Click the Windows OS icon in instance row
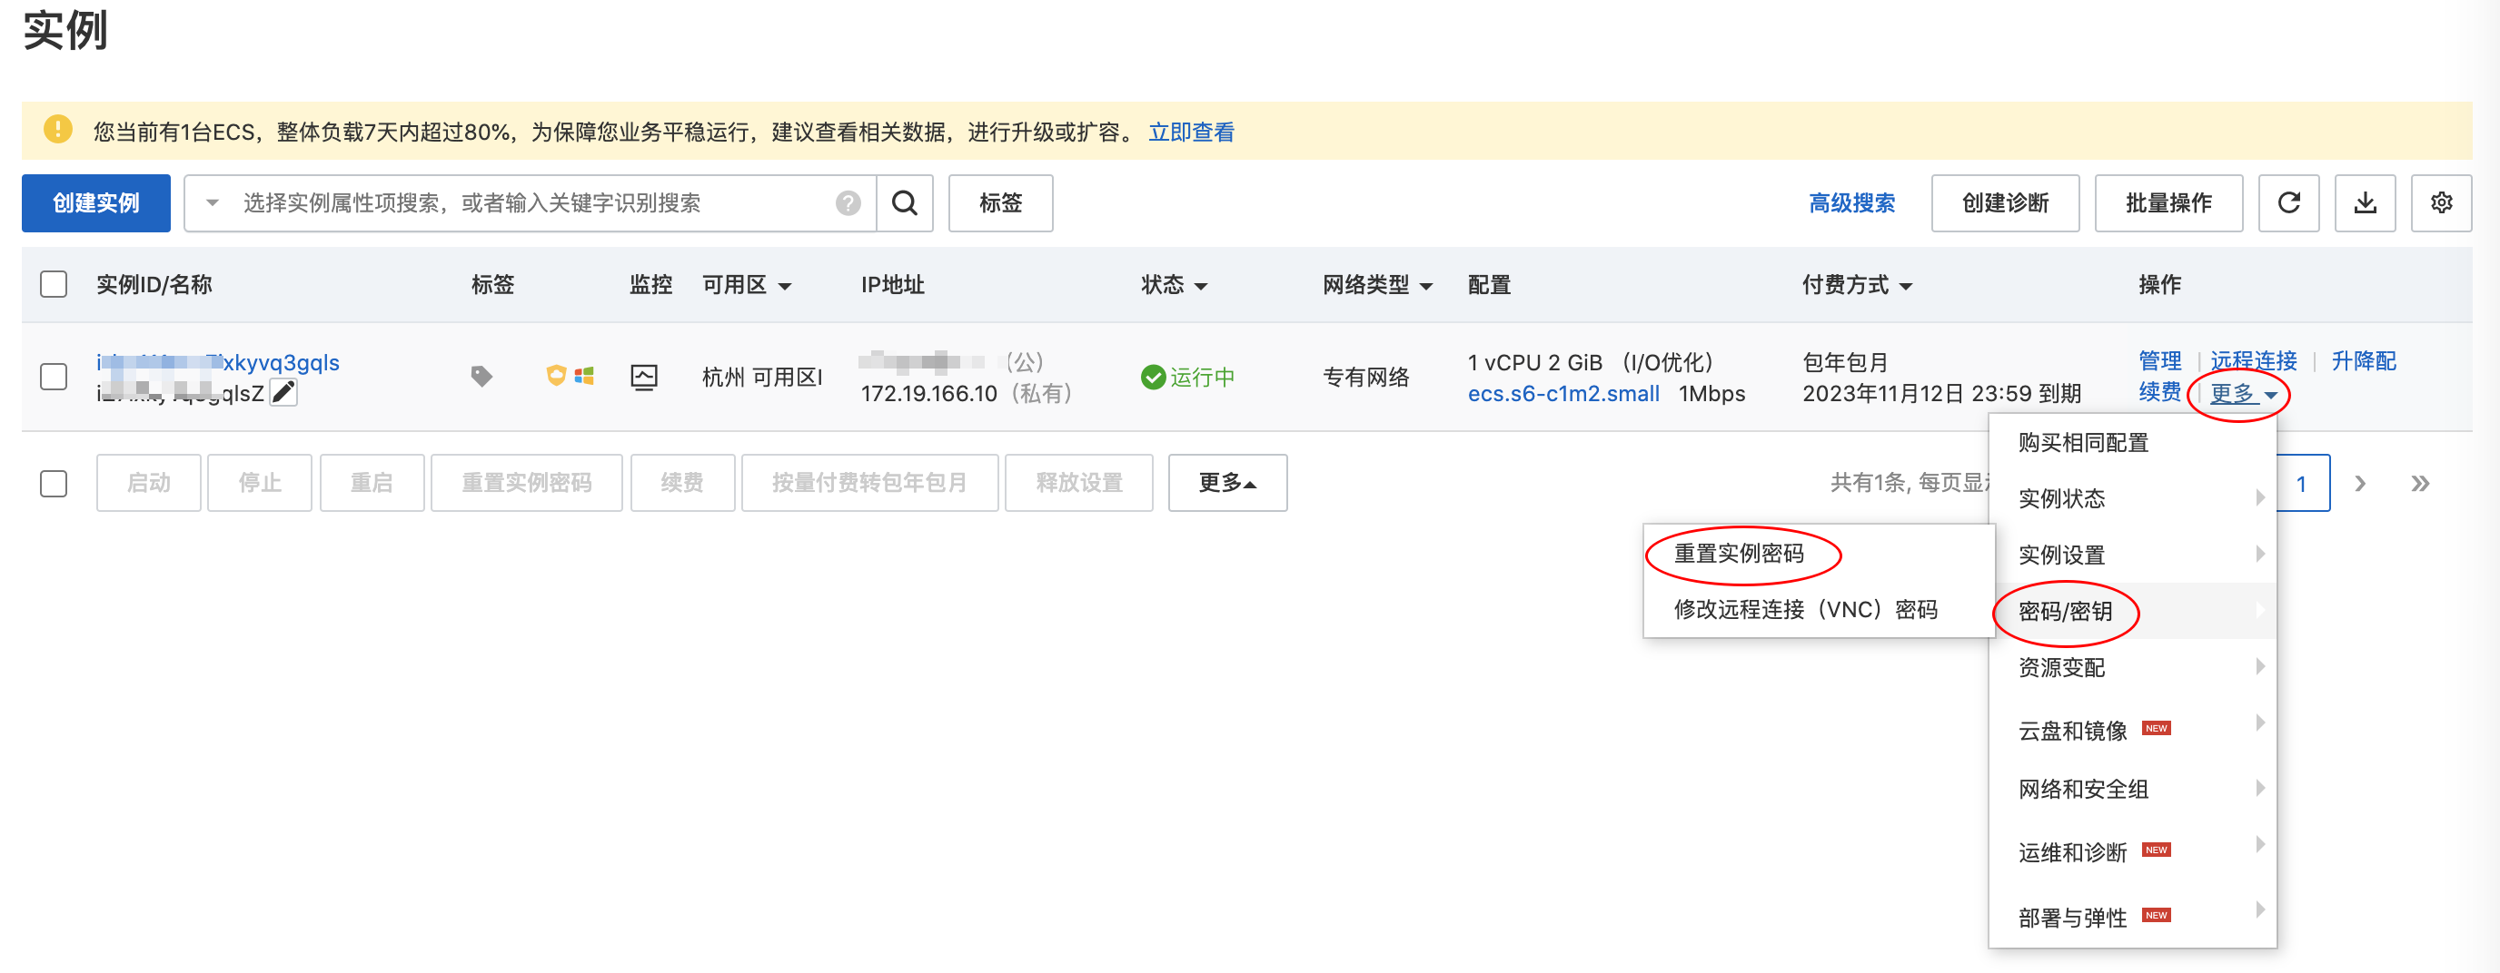The height and width of the screenshot is (973, 2500). pos(584,376)
